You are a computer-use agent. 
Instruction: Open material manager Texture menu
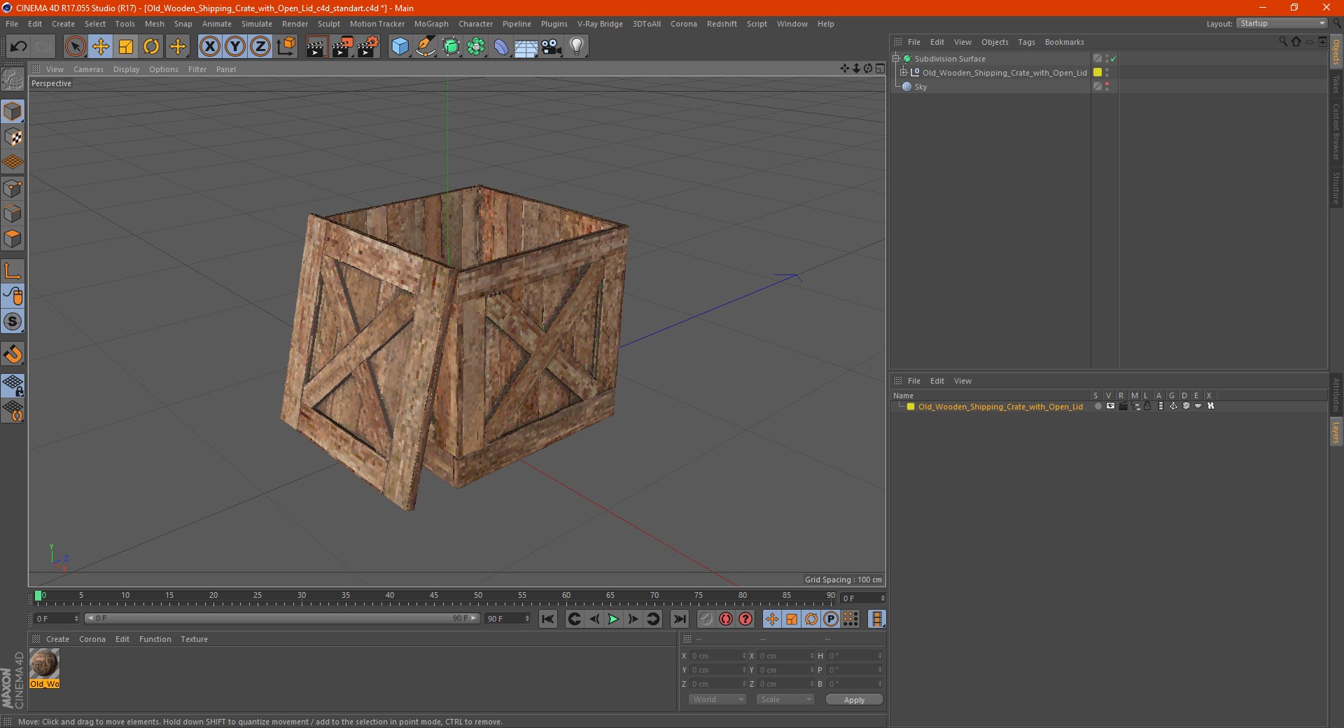tap(194, 639)
